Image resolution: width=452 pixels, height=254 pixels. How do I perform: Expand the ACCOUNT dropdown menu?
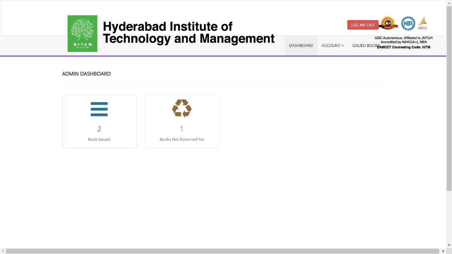pos(332,46)
